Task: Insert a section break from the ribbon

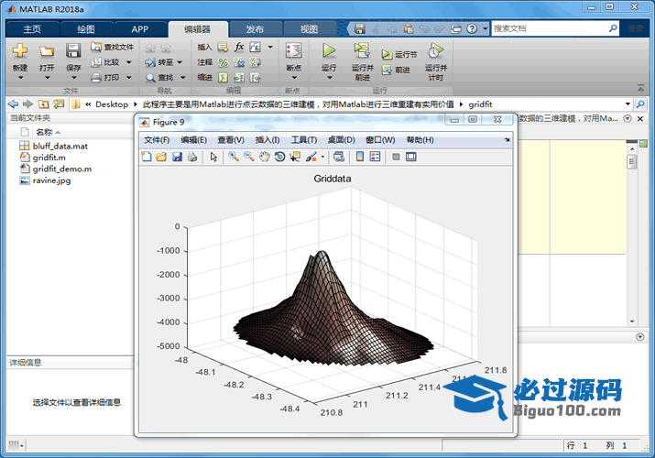Action: click(x=224, y=48)
